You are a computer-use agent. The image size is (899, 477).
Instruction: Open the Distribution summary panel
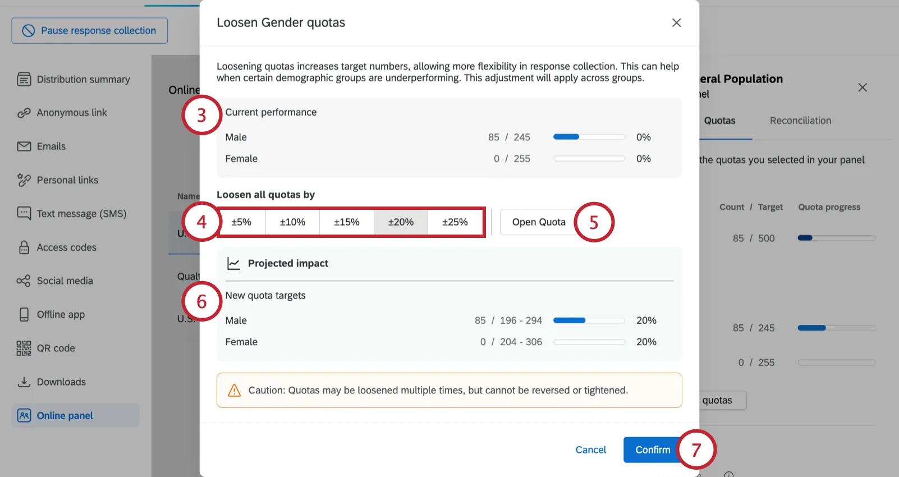coord(82,79)
